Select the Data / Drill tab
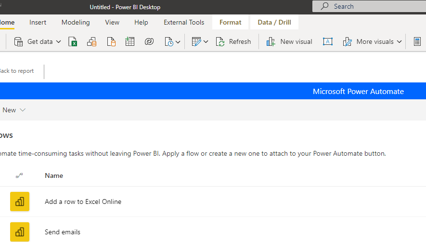 [274, 22]
